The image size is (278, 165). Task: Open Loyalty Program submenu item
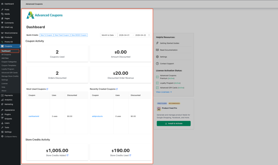click(x=8, y=69)
